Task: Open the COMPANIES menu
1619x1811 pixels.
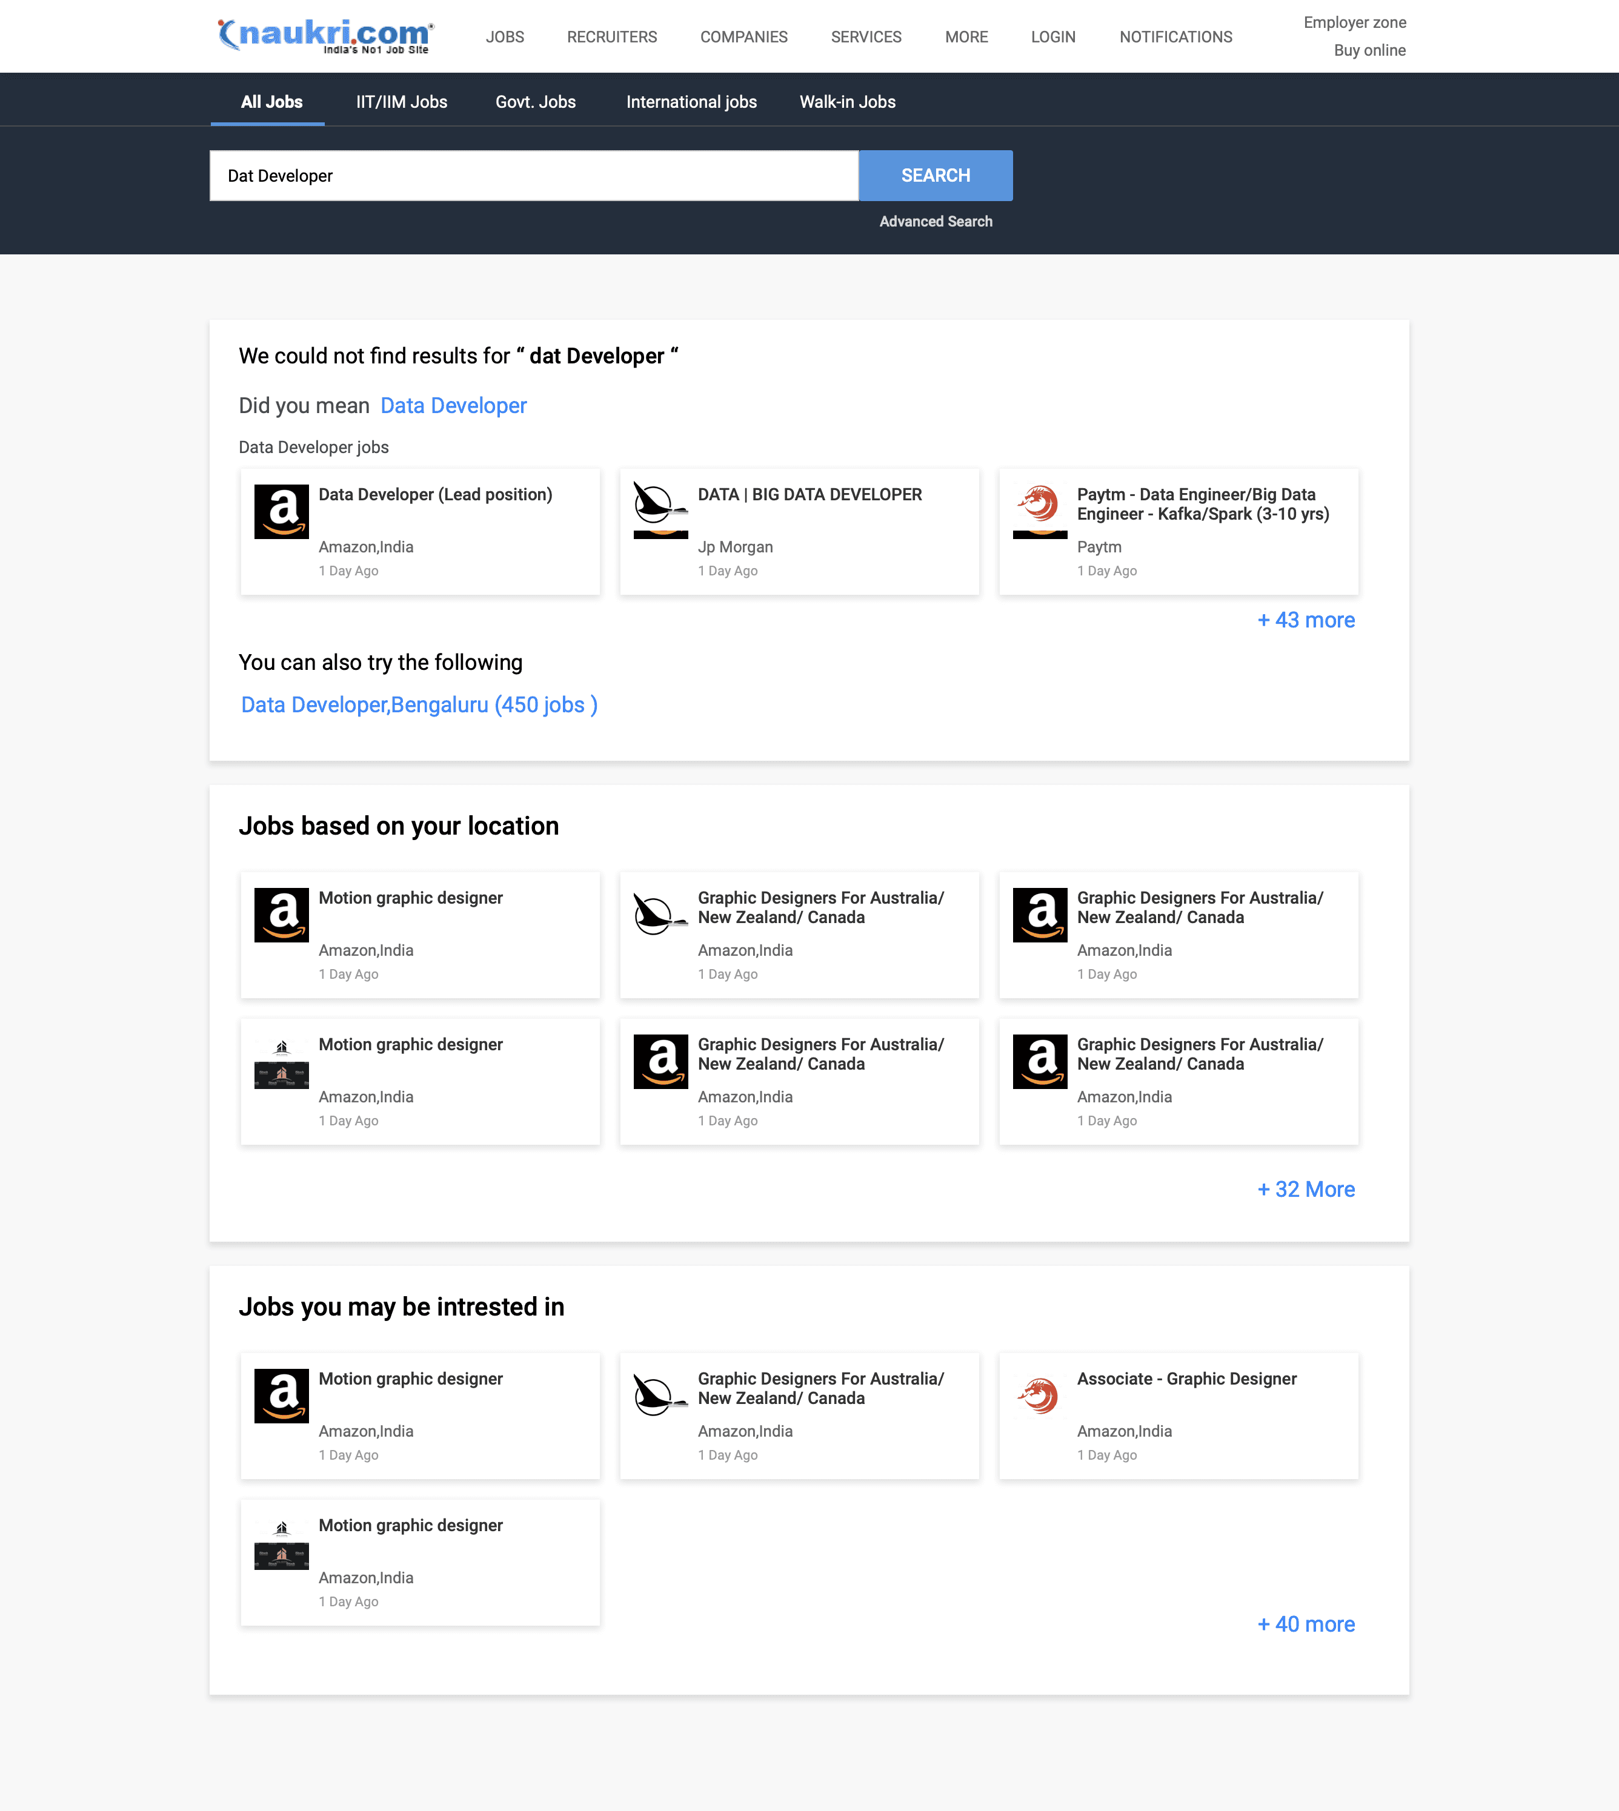Action: [743, 38]
